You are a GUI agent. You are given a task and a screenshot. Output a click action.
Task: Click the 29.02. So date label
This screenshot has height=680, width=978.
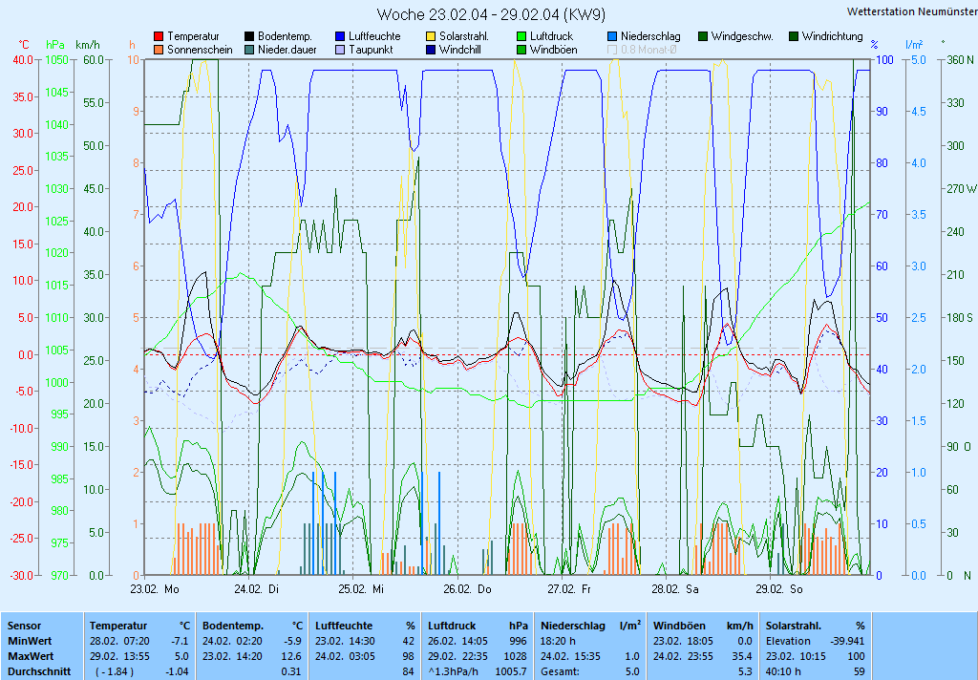pyautogui.click(x=779, y=589)
